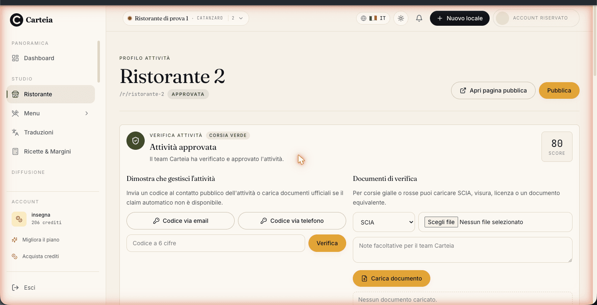The height and width of the screenshot is (305, 597).
Task: Click the upload icon on Carica documento
Action: (x=364, y=278)
